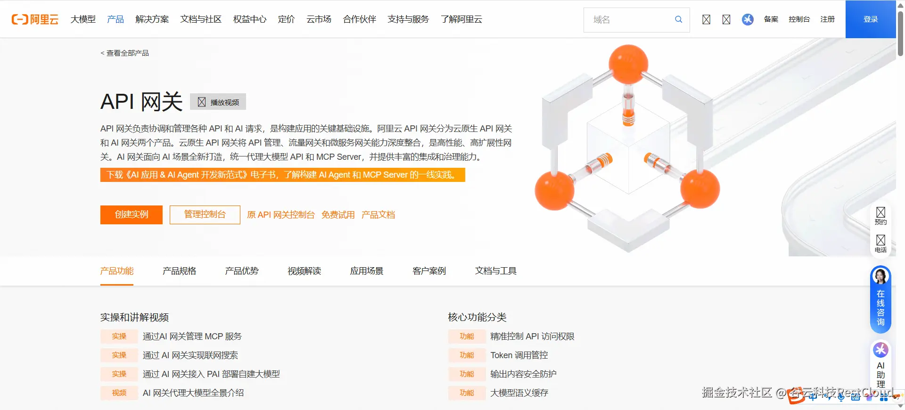This screenshot has width=905, height=410.
Task: Open the 大模型 menu
Action: click(83, 19)
